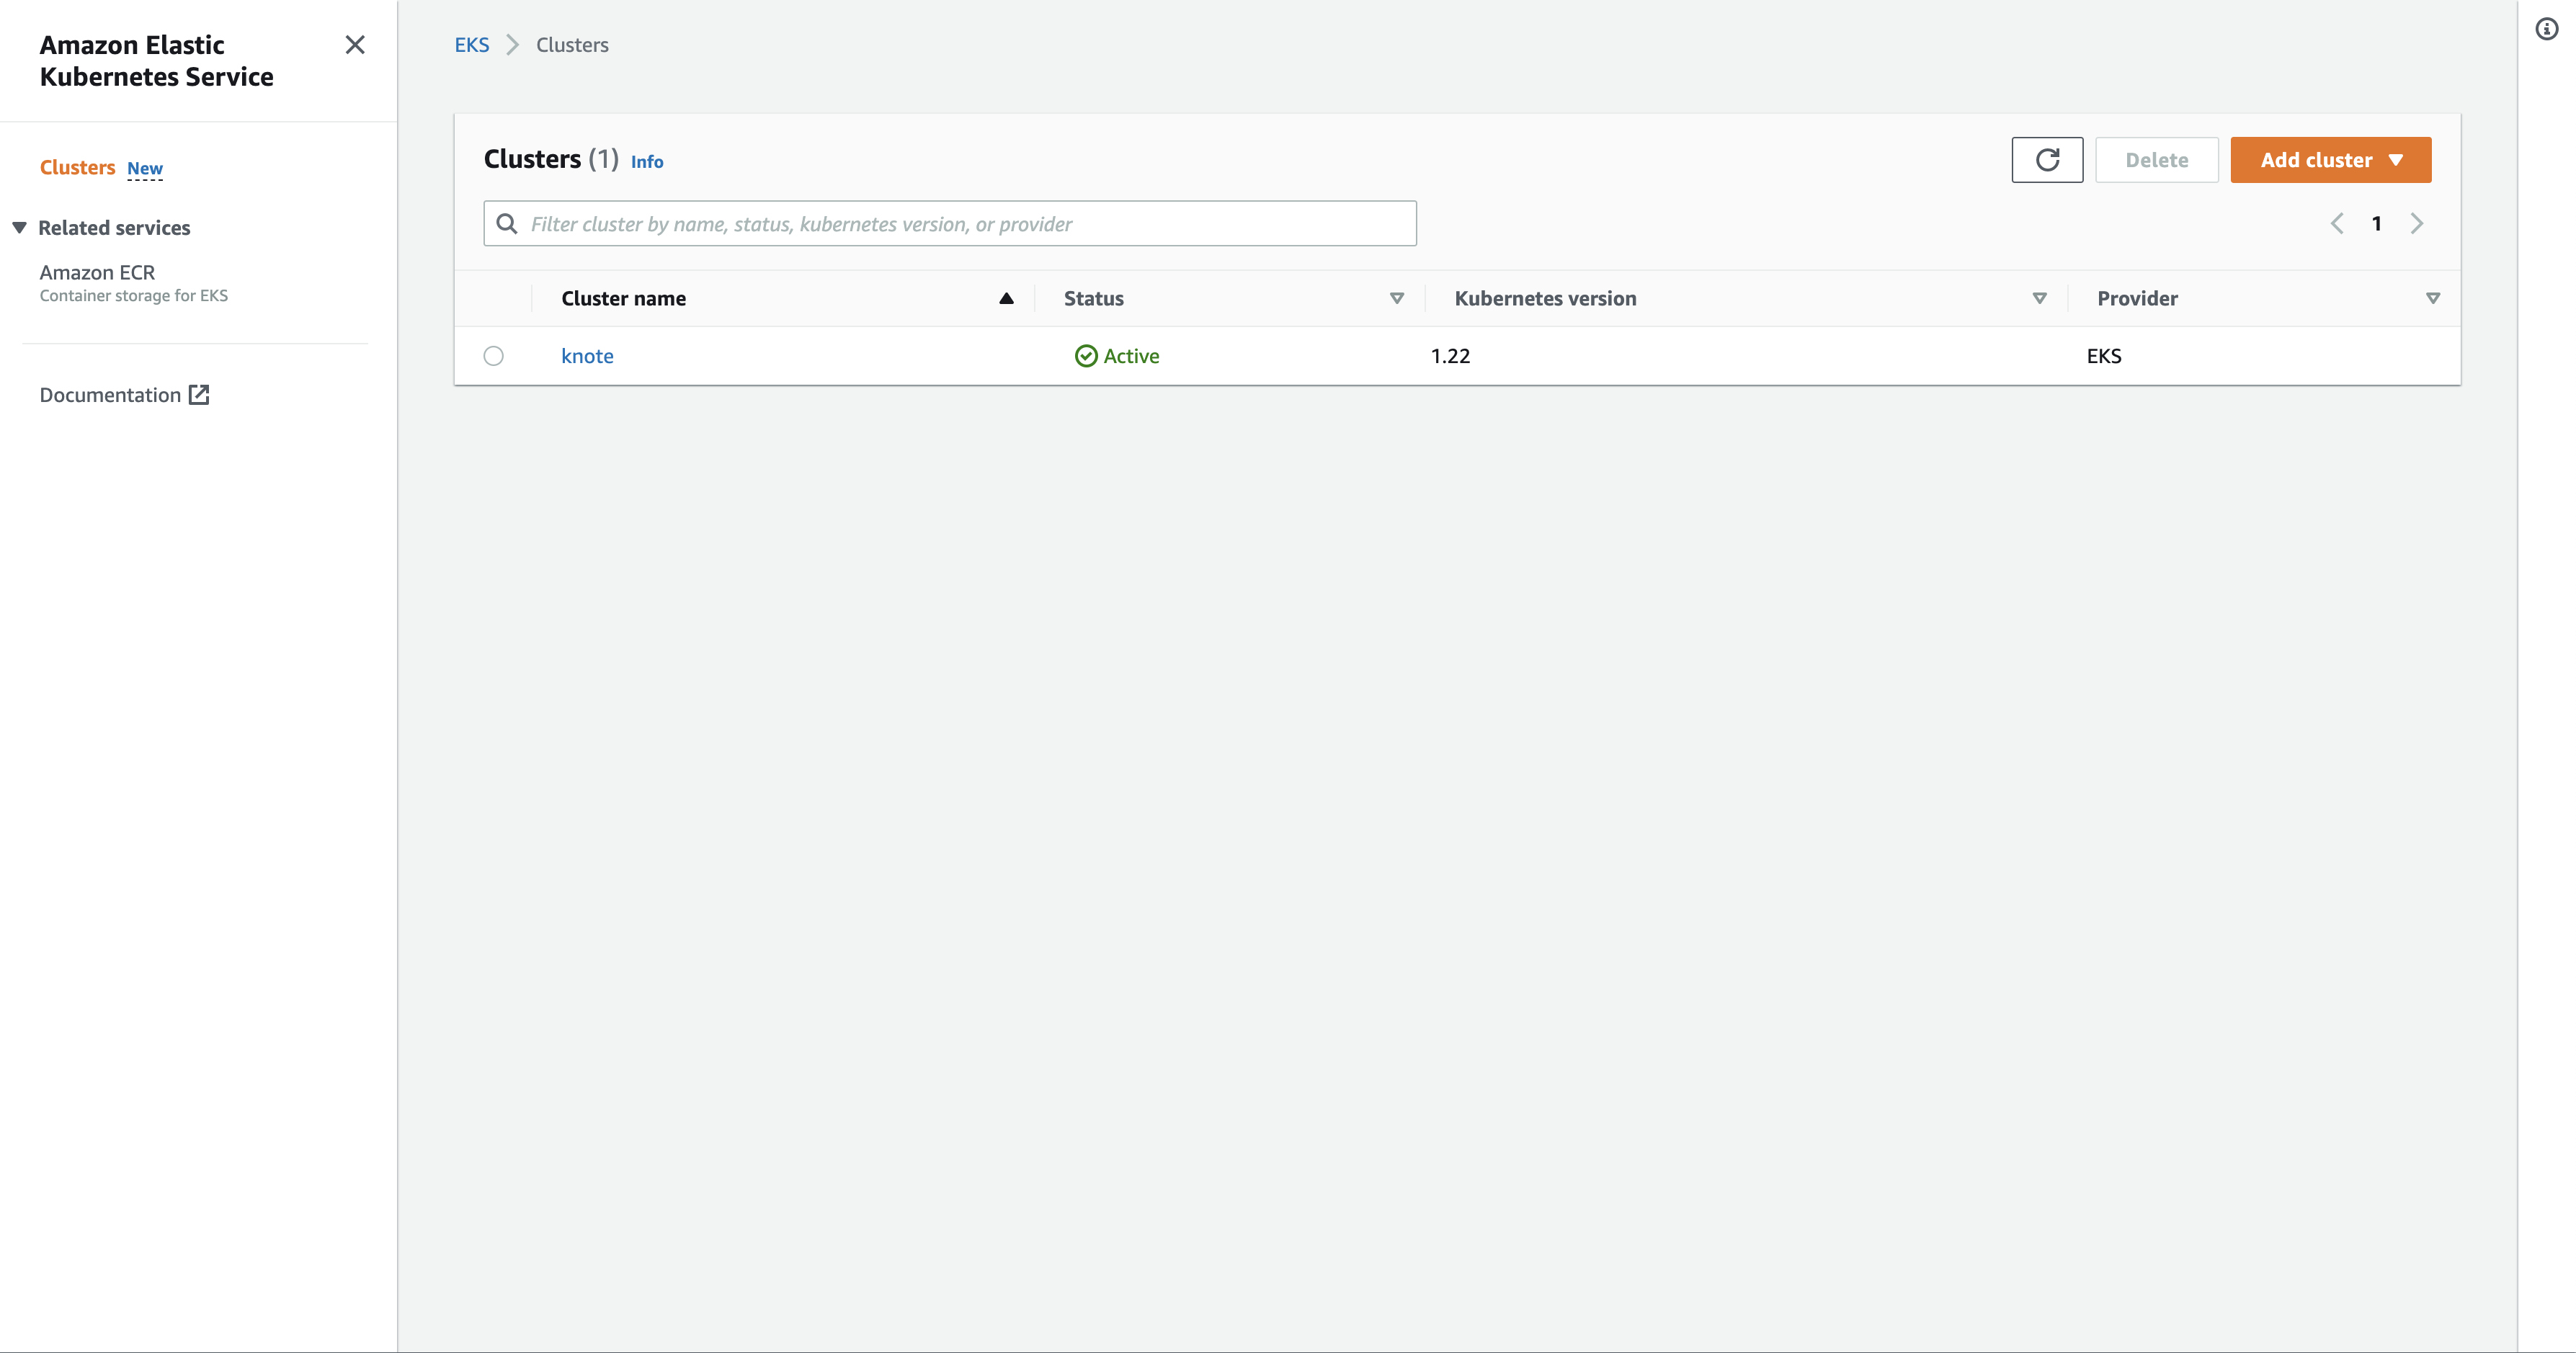Sort by Provider column arrow
This screenshot has width=2576, height=1353.
2433,299
